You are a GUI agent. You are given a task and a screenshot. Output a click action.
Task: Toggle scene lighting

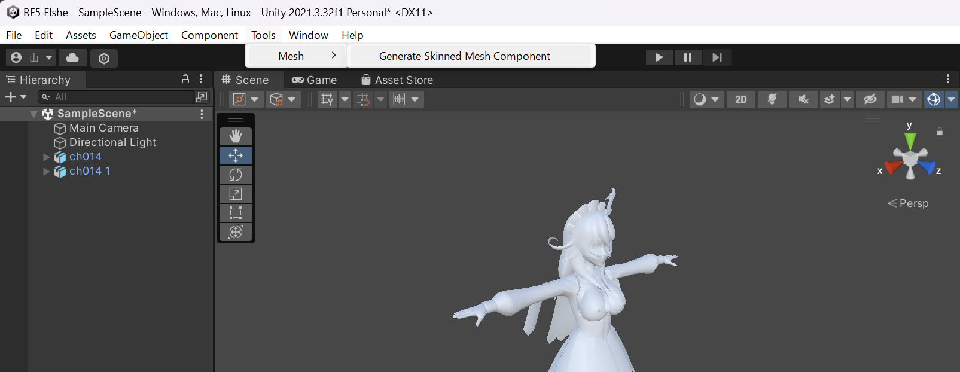coord(772,99)
